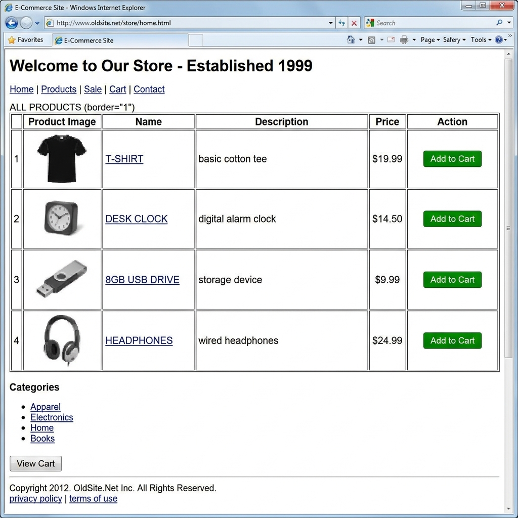Image resolution: width=518 pixels, height=518 pixels.
Task: Click the T-shirt product image
Action: click(x=62, y=159)
